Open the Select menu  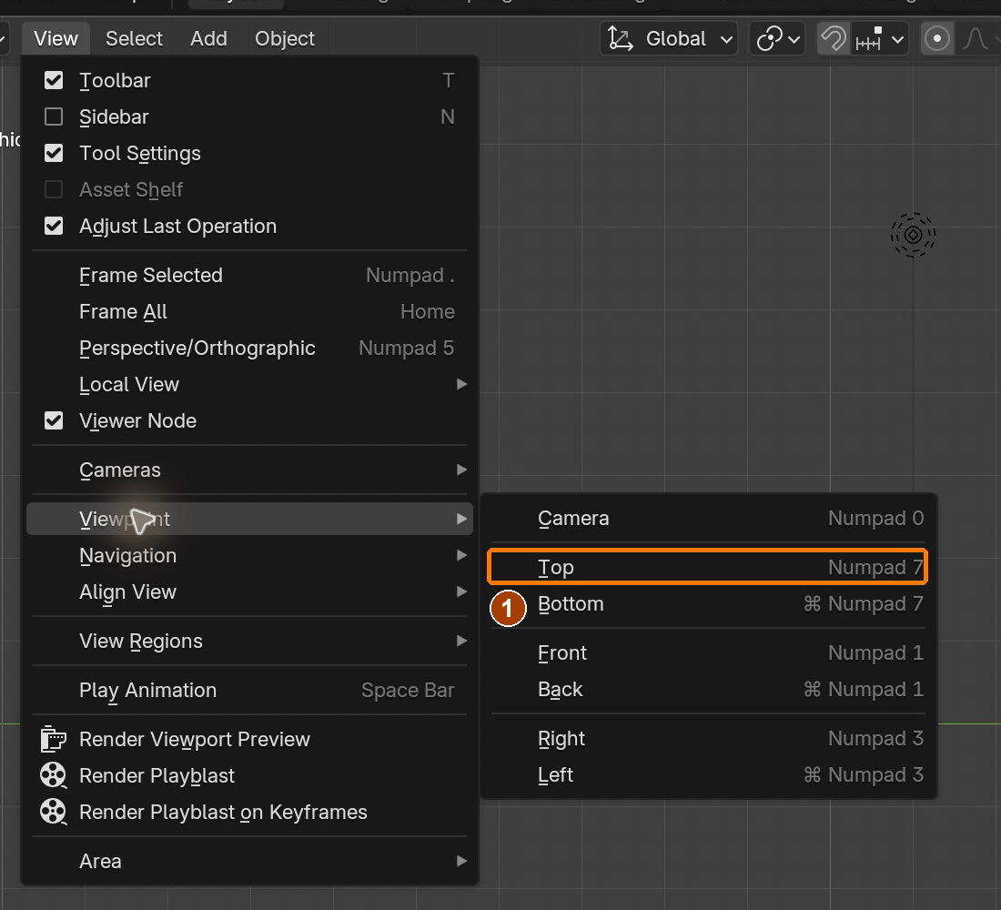tap(134, 39)
